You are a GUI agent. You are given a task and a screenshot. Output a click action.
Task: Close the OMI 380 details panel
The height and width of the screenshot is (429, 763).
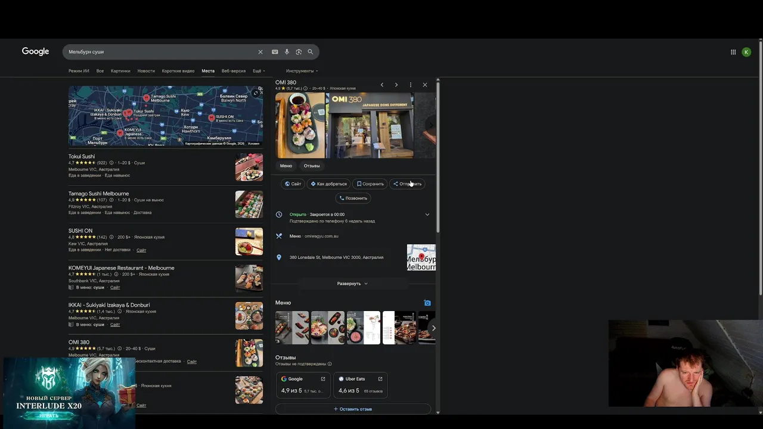(425, 85)
